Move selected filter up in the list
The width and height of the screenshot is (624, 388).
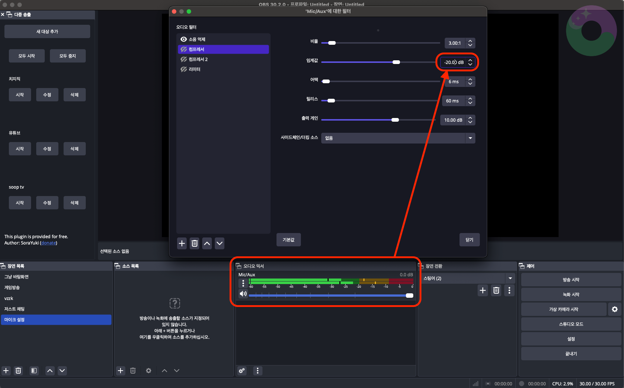tap(207, 243)
